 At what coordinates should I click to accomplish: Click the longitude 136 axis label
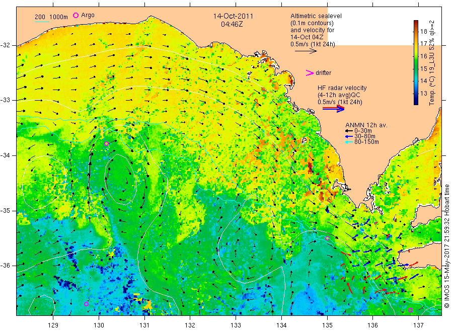coord(372,325)
